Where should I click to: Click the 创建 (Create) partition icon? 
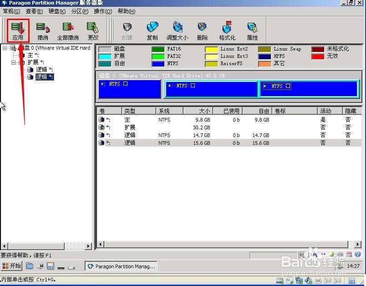pyautogui.click(x=127, y=31)
